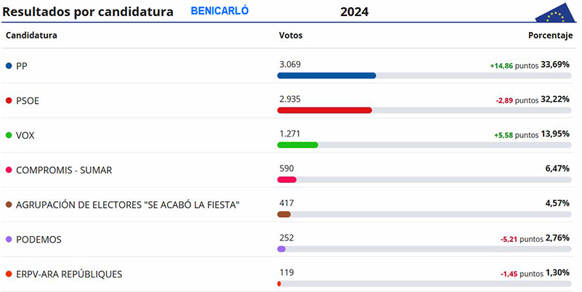Select the VOX green vote bar
Viewport: 582px width, 292px height.
tap(298, 145)
